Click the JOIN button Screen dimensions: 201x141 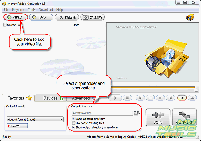(158, 117)
